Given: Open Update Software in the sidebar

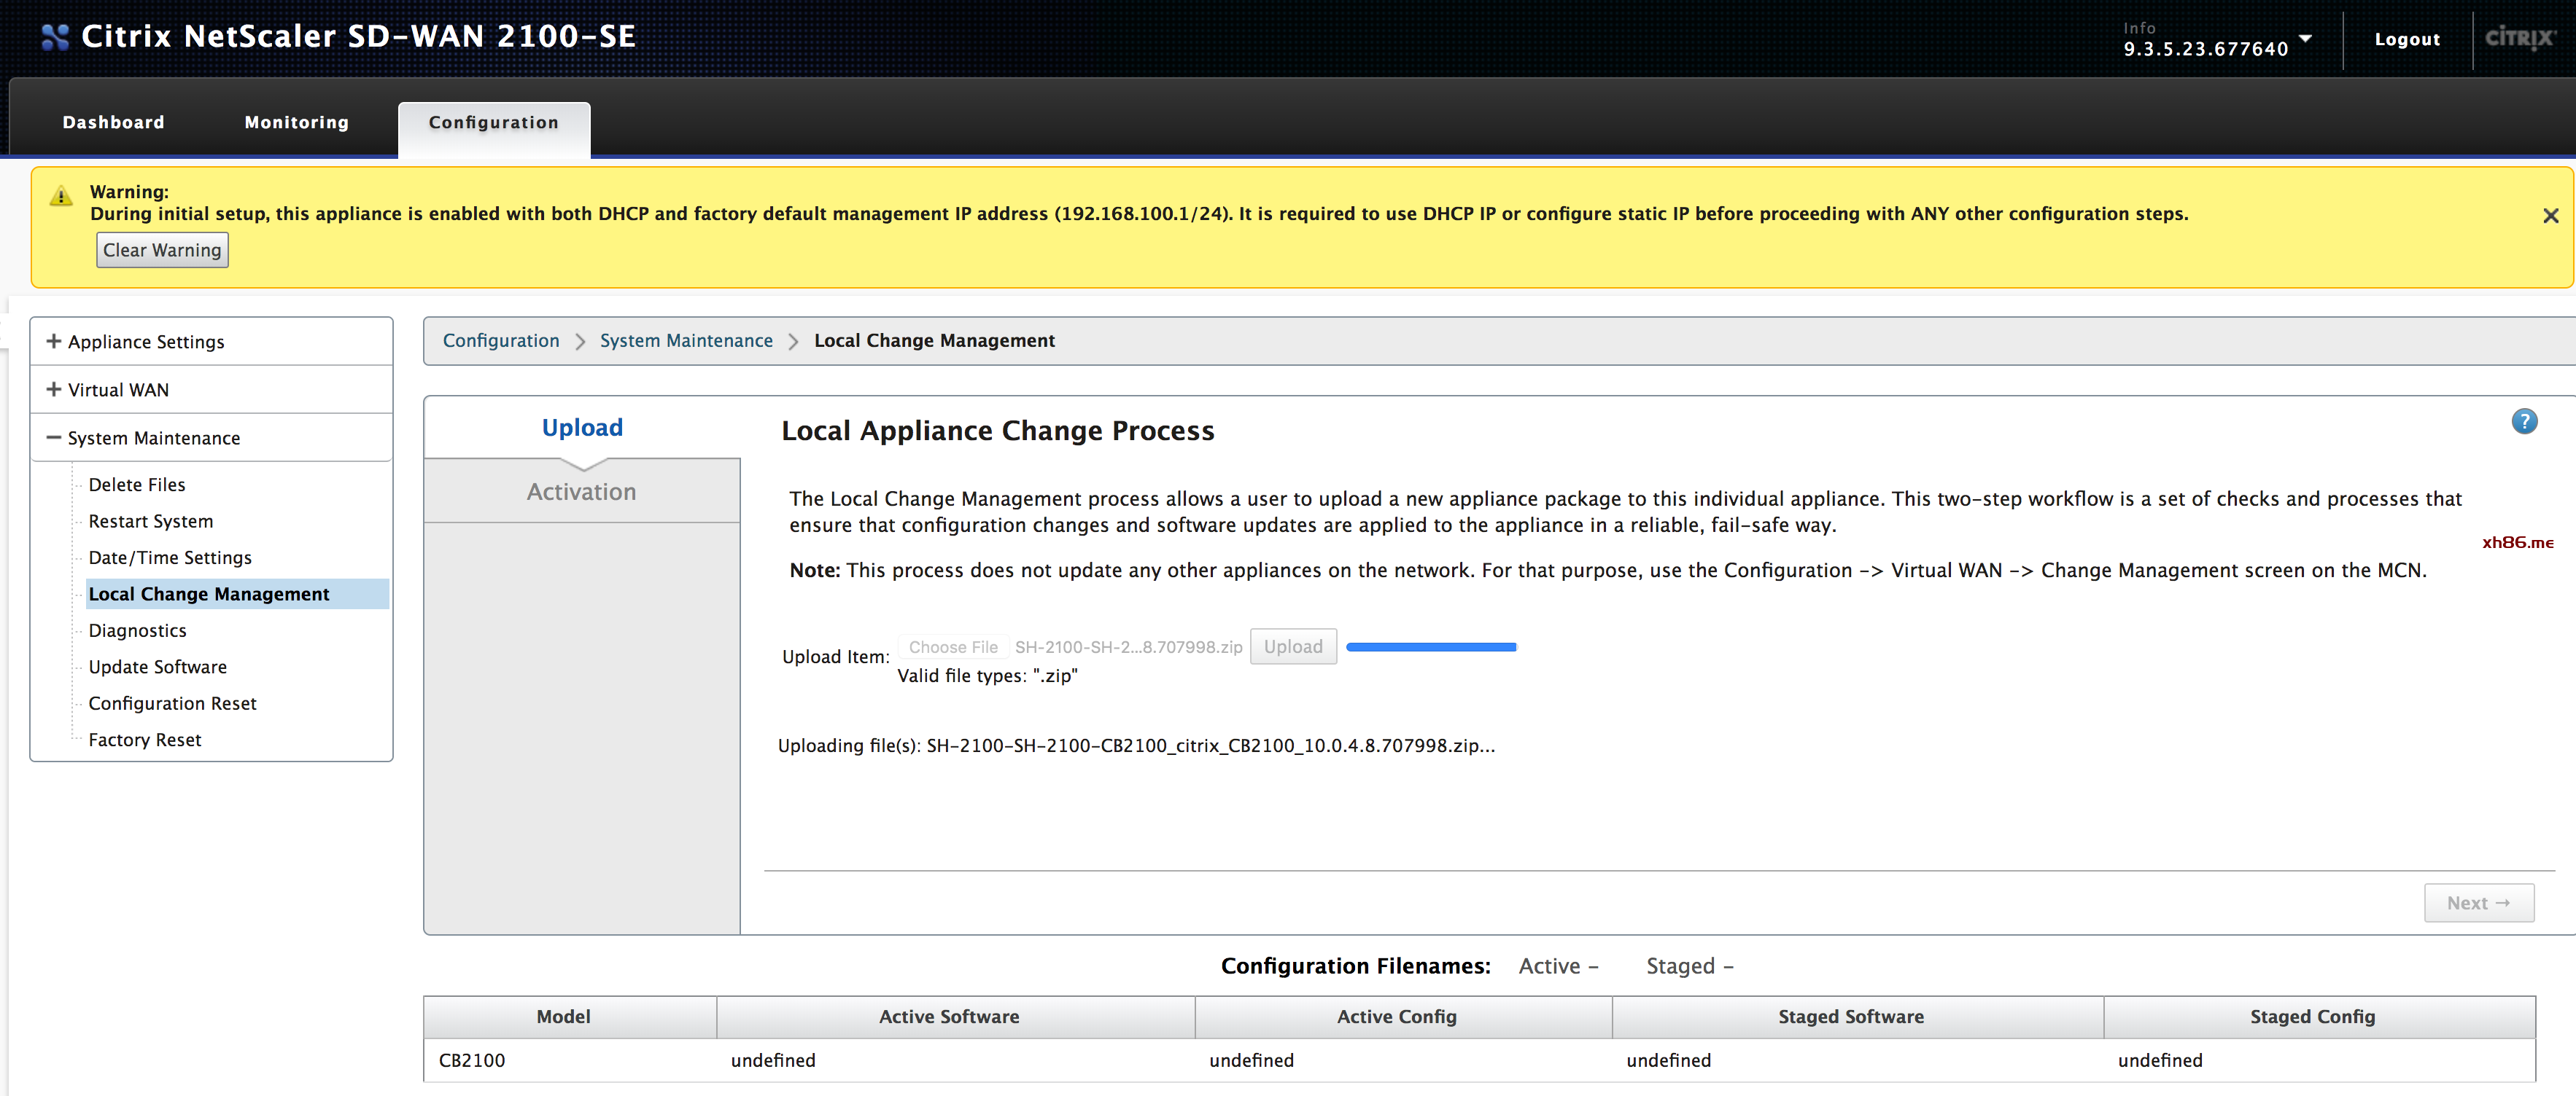Looking at the screenshot, I should coord(158,666).
